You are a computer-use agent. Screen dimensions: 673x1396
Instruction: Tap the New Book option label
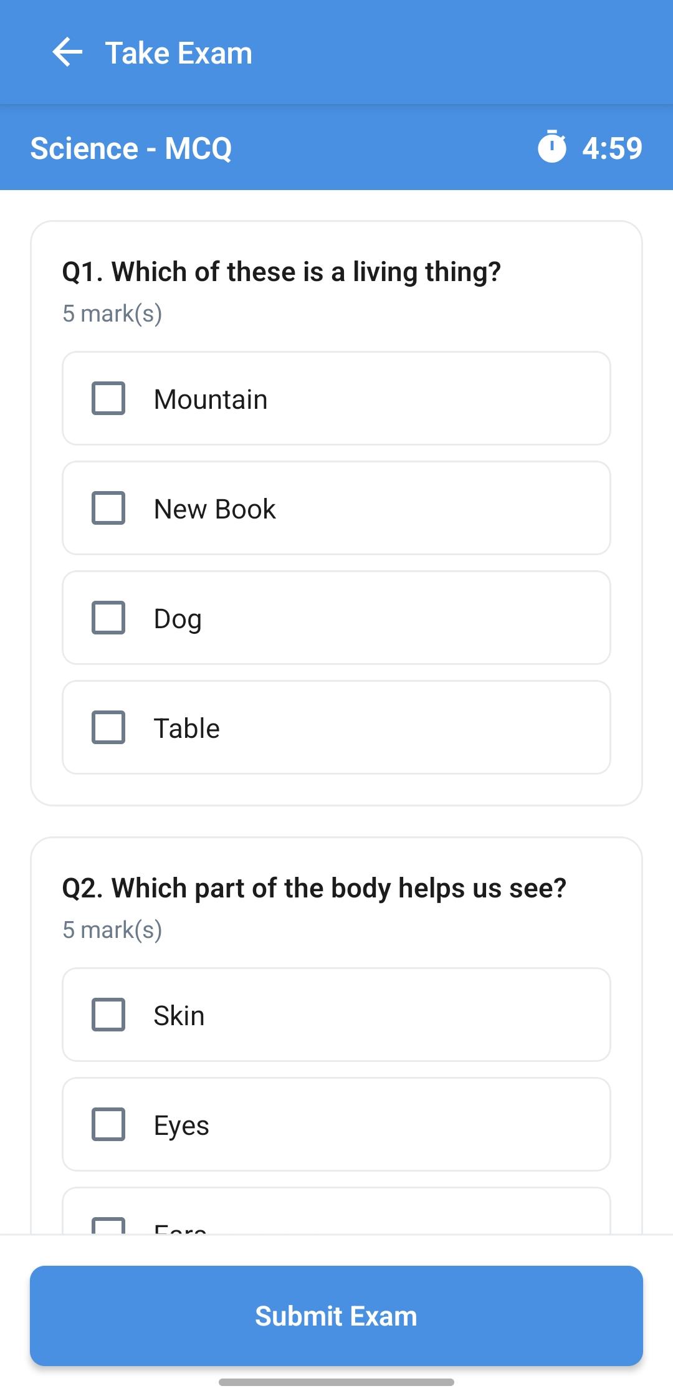(214, 509)
